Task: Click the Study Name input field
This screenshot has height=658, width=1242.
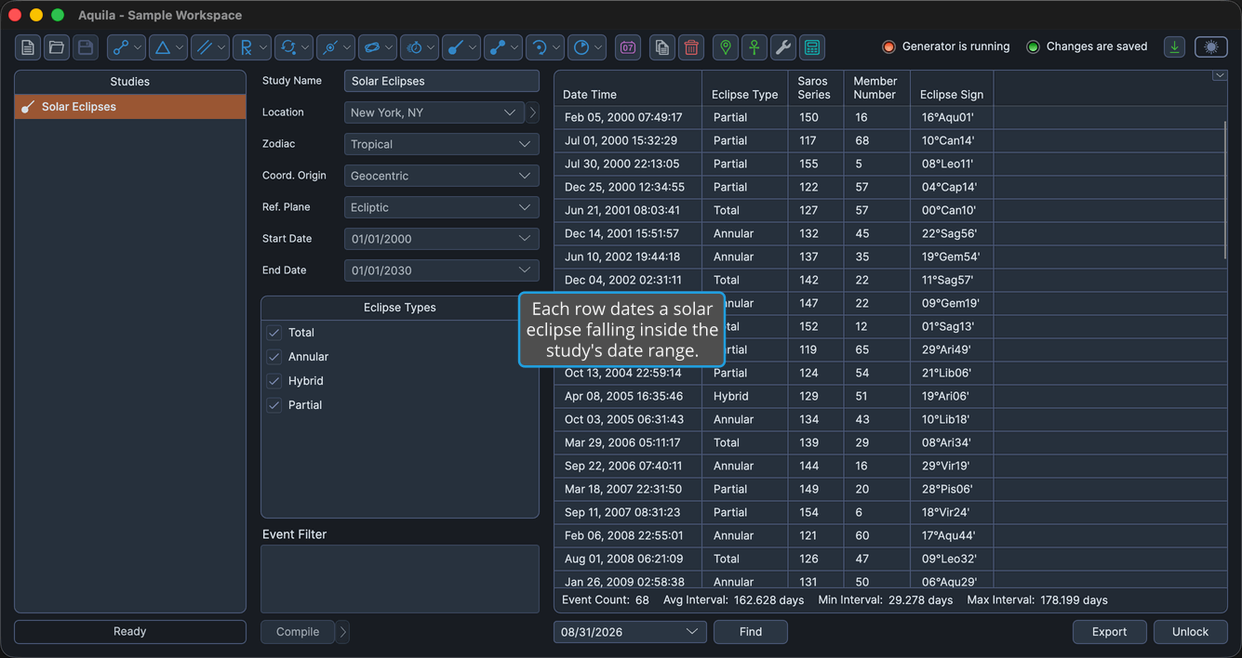Action: pyautogui.click(x=442, y=81)
